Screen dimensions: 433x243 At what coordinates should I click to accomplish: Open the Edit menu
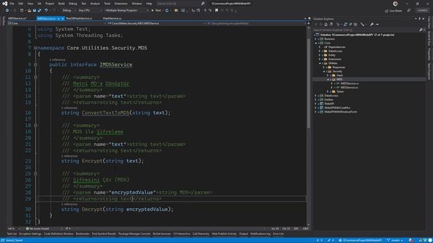point(21,3)
